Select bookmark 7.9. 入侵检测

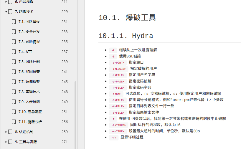(29, 102)
